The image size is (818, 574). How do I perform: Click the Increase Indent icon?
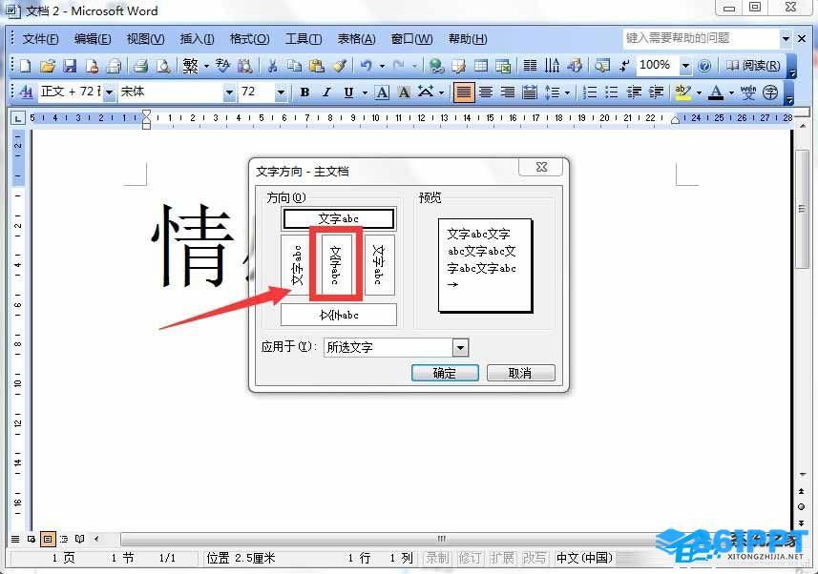pyautogui.click(x=656, y=92)
